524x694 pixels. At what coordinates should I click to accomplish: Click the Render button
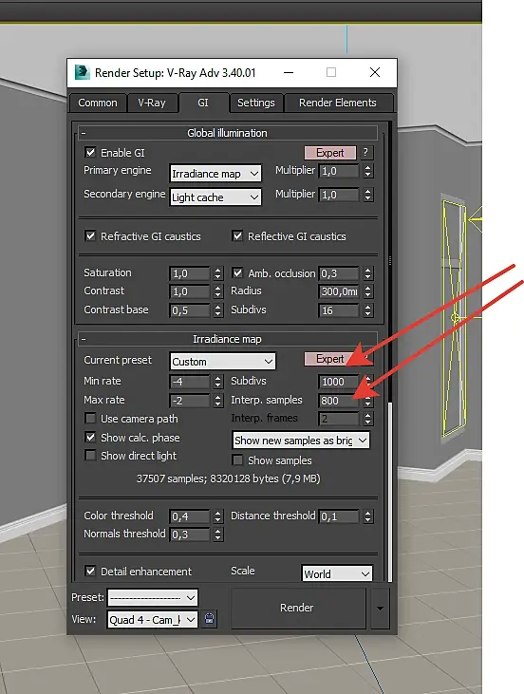(296, 608)
